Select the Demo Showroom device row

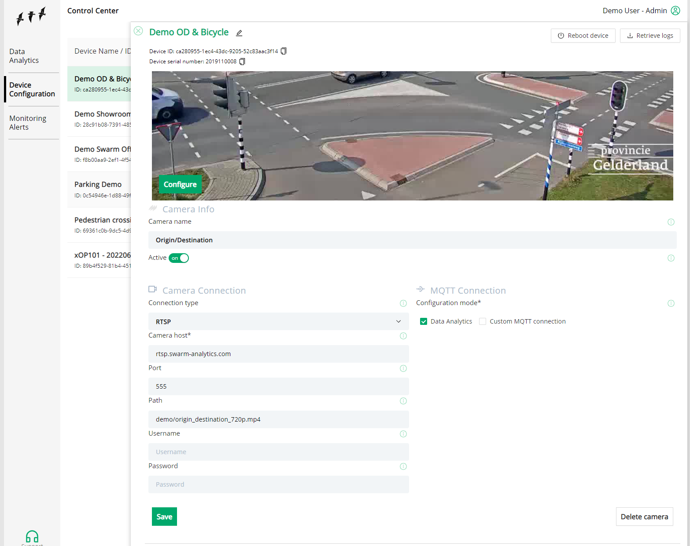99,119
